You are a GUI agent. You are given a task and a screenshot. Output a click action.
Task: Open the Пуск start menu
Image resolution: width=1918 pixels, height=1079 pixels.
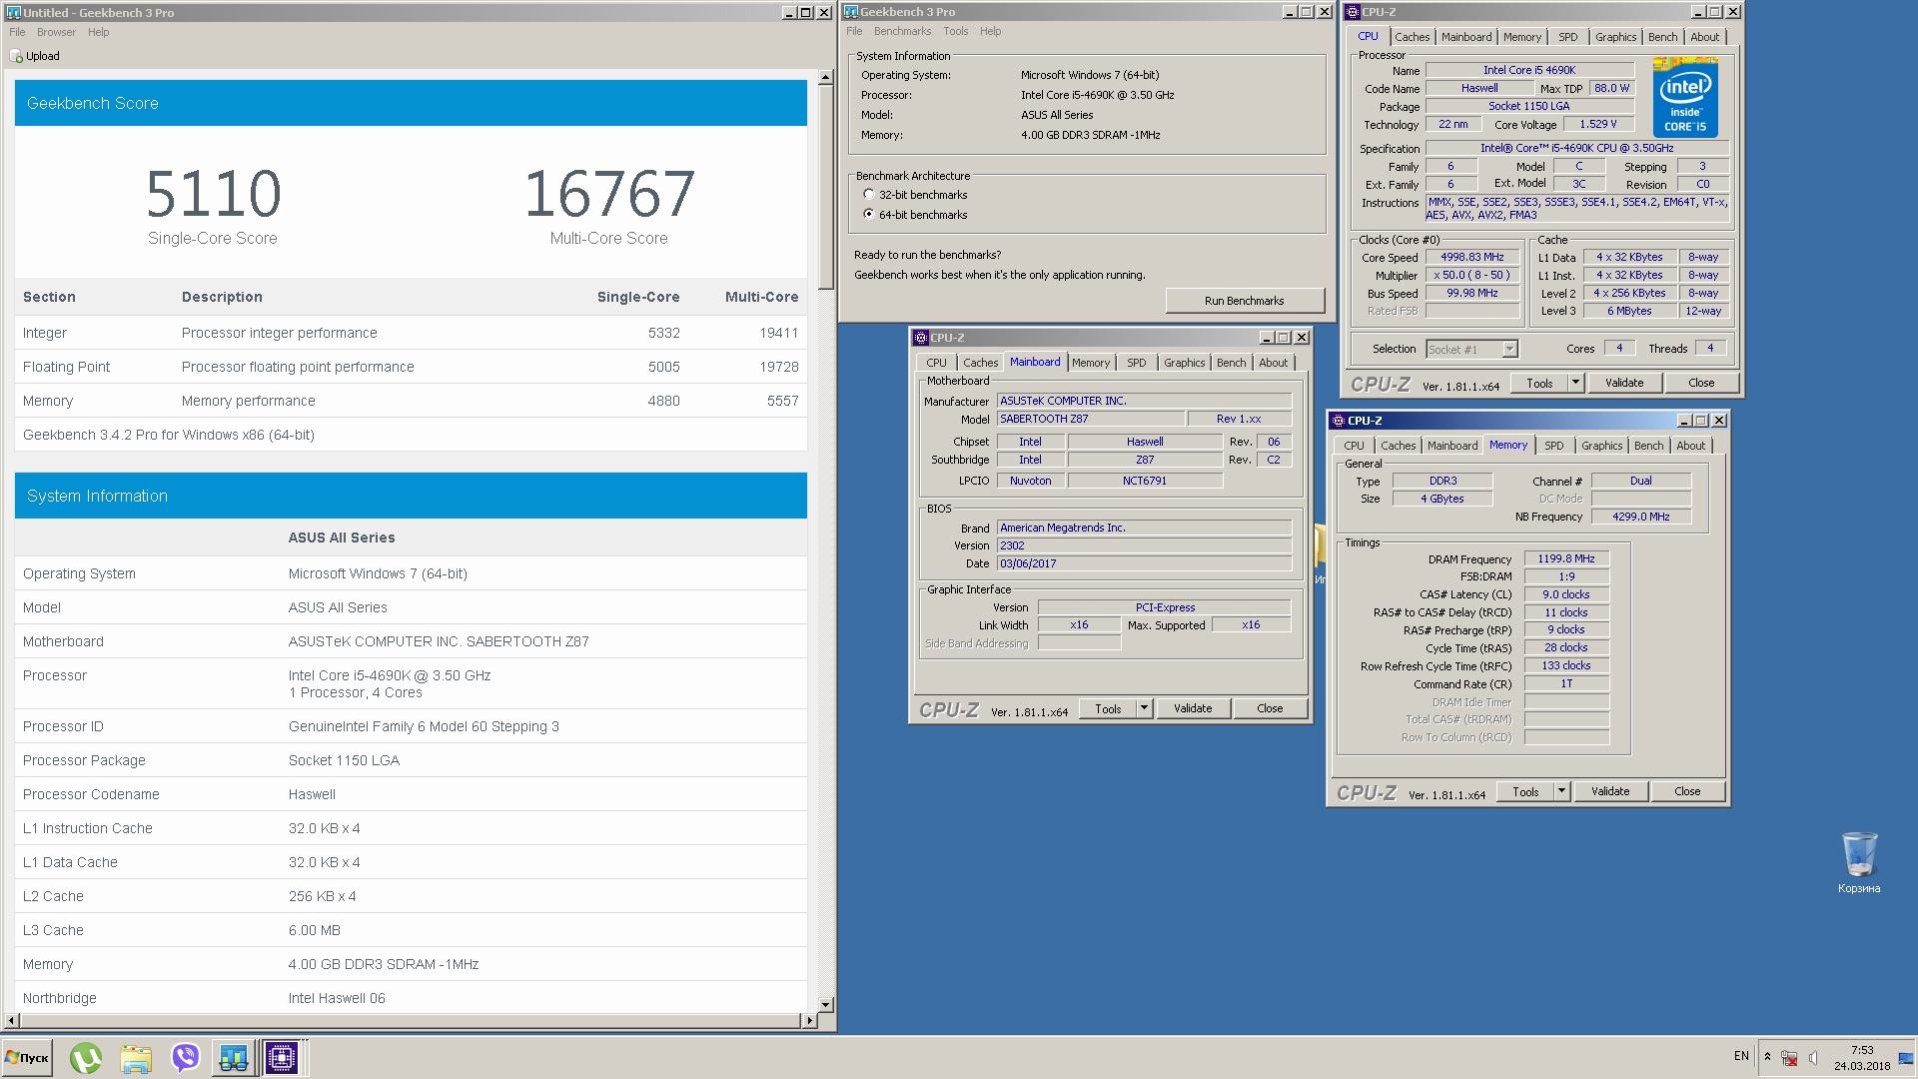pyautogui.click(x=27, y=1057)
